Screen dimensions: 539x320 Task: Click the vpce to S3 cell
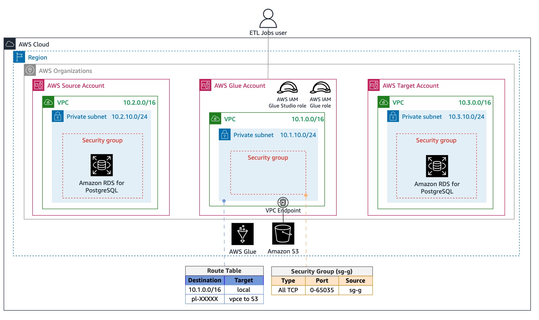point(244,299)
